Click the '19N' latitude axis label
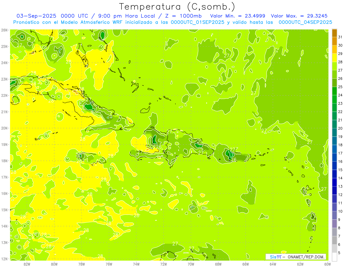The height and width of the screenshot is (268, 348). 4,145
